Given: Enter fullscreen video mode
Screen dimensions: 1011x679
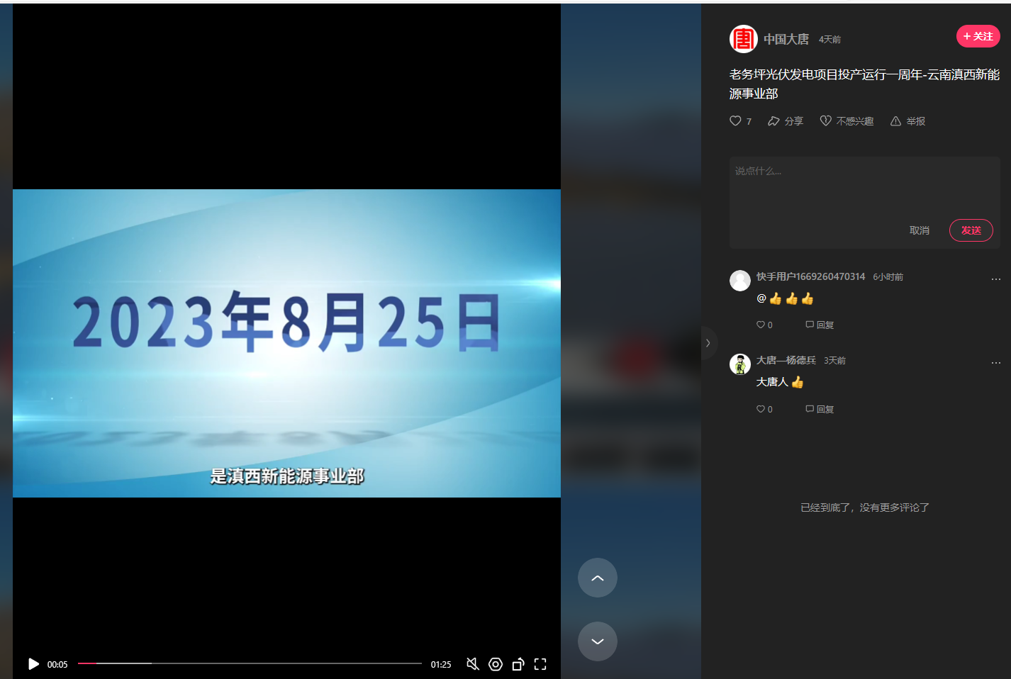Looking at the screenshot, I should (x=540, y=664).
